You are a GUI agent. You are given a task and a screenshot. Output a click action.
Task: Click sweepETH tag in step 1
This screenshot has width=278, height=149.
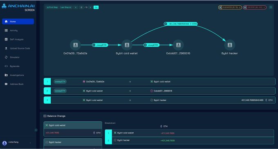pyautogui.click(x=60, y=82)
